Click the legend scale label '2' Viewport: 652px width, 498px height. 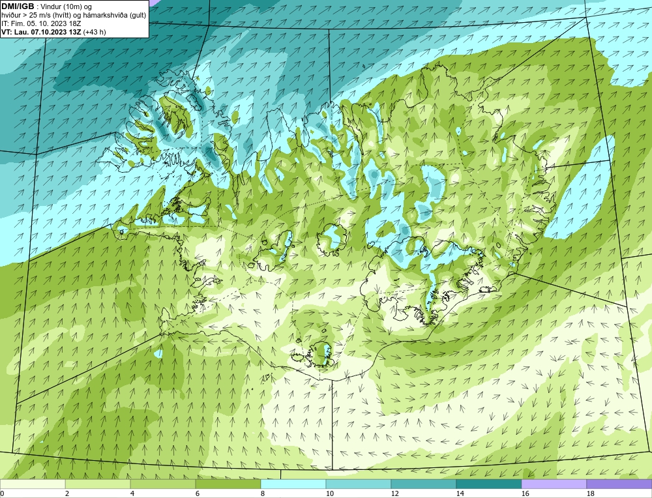point(67,493)
